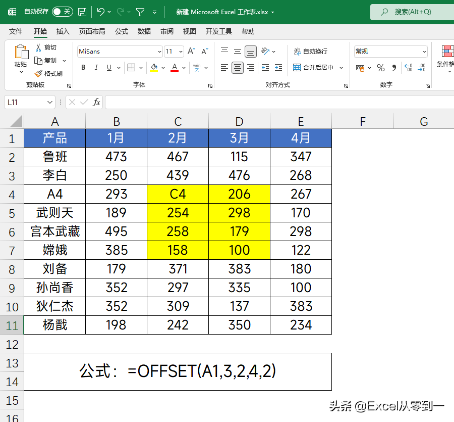Toggle center horizontal alignment

pos(238,68)
